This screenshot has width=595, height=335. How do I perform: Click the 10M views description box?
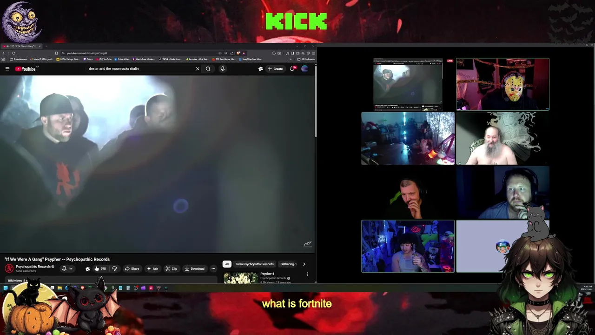pyautogui.click(x=111, y=280)
